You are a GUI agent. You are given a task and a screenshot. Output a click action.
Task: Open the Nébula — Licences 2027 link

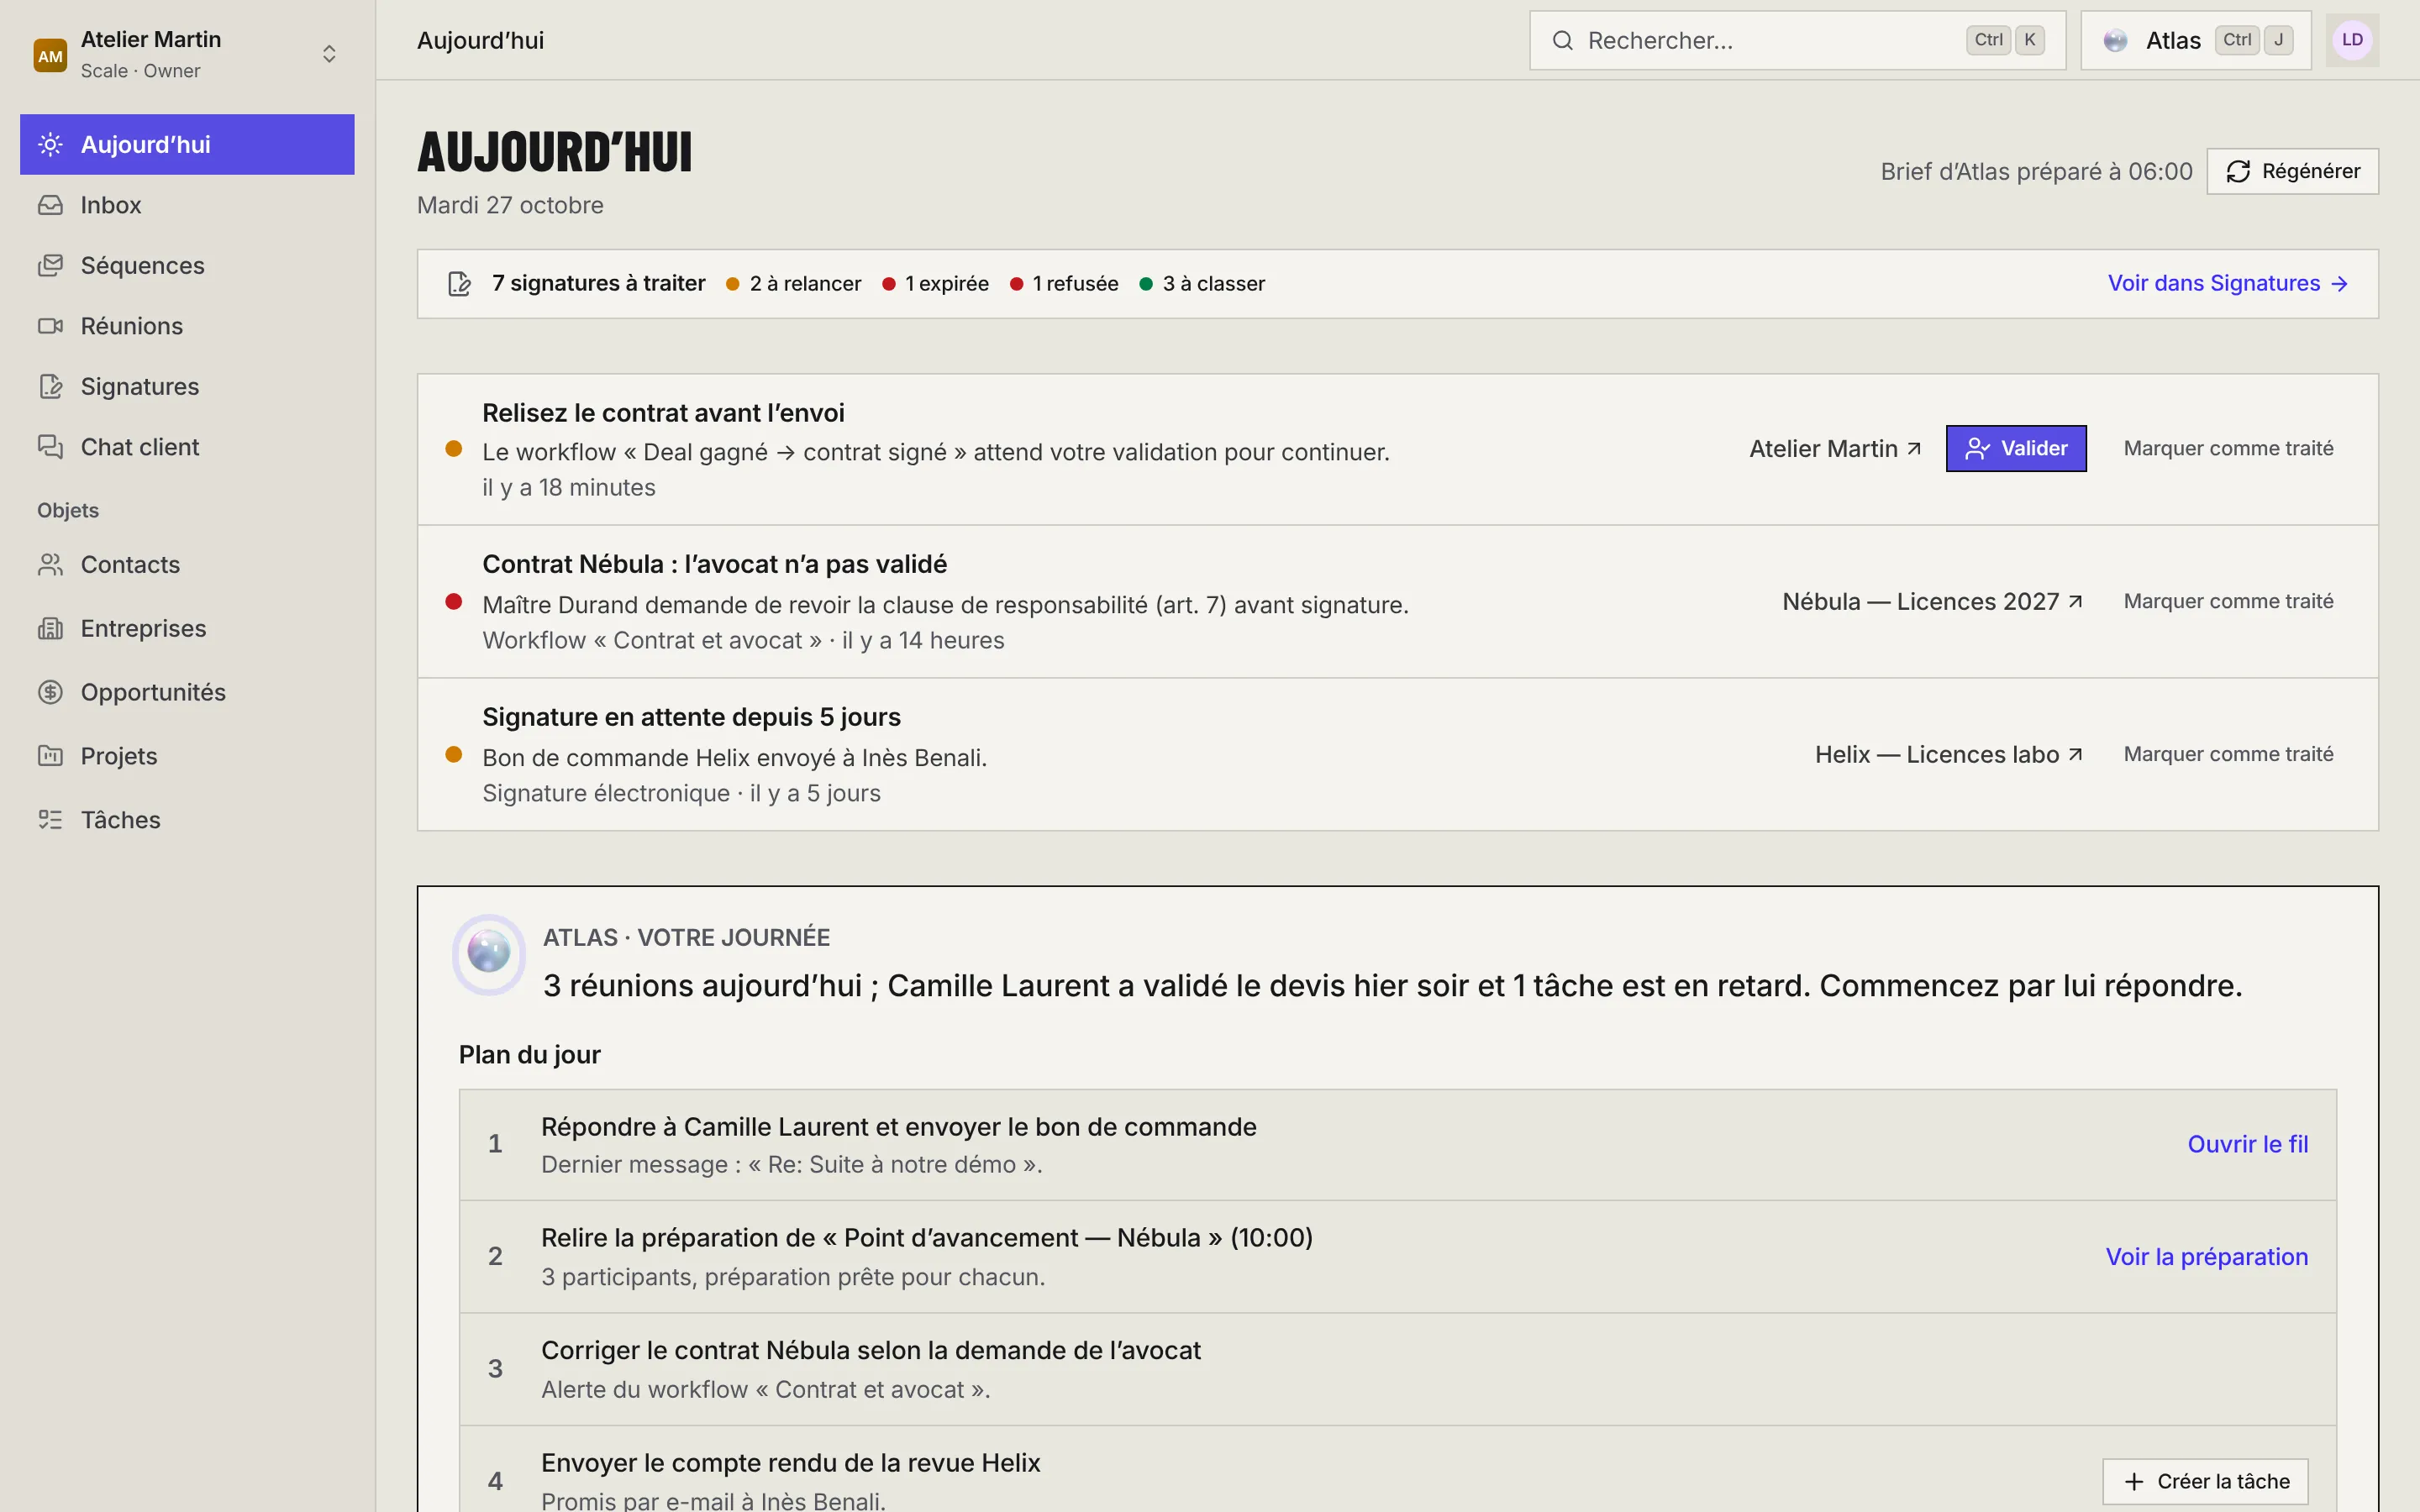(x=1932, y=602)
